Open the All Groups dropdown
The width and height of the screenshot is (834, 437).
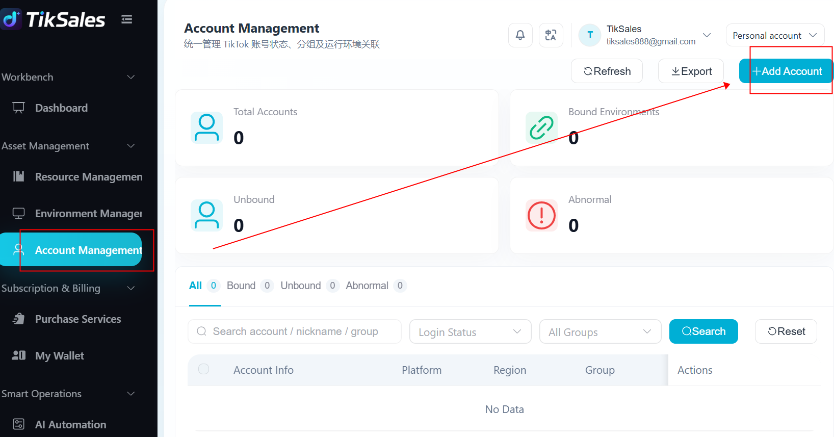(x=600, y=331)
